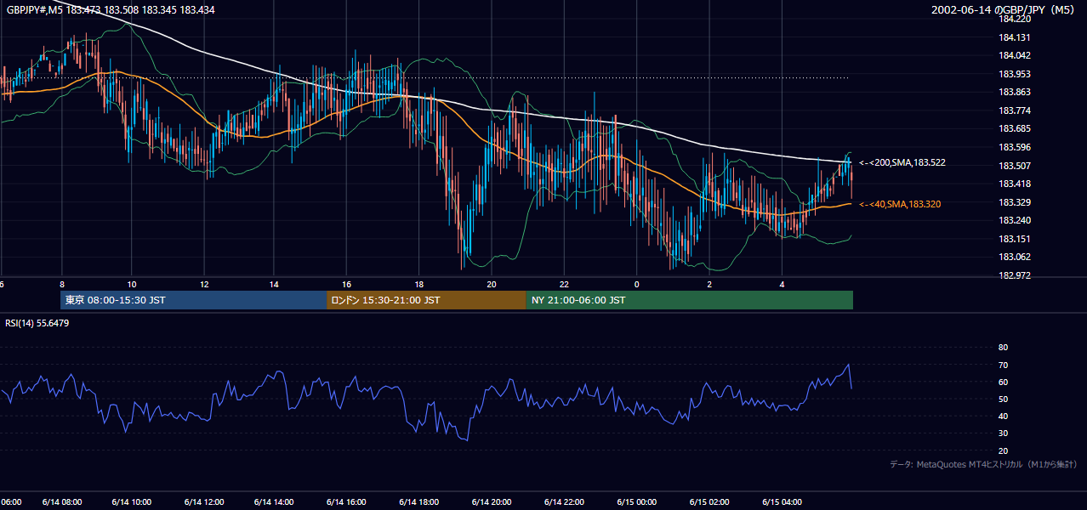Image resolution: width=1087 pixels, height=510 pixels.
Task: Click the RSI(14) 55.6479 indicator label
Action: 37,323
